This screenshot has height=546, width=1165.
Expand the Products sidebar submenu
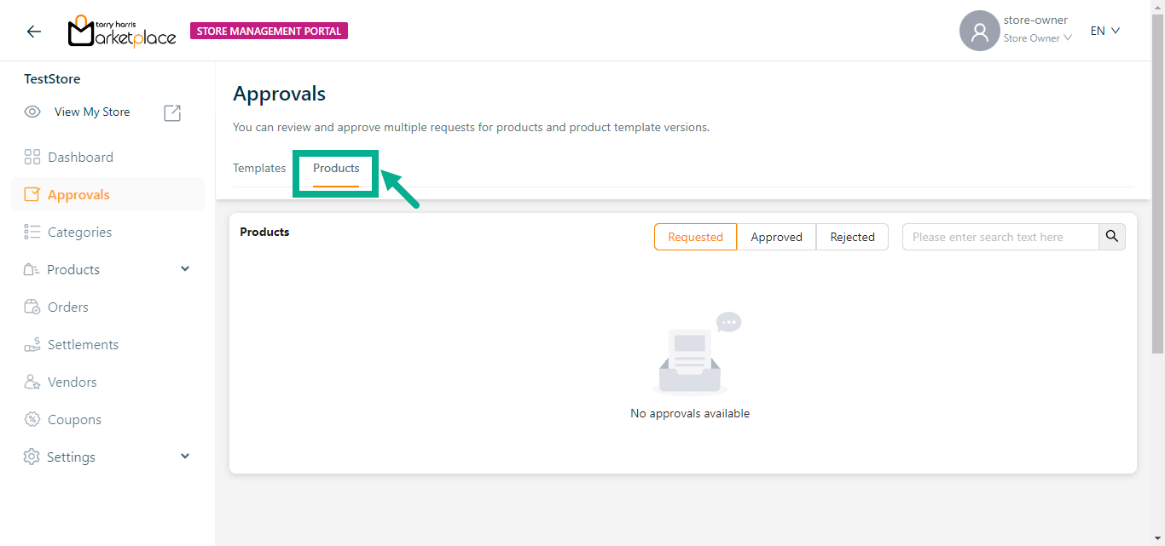[x=185, y=269]
